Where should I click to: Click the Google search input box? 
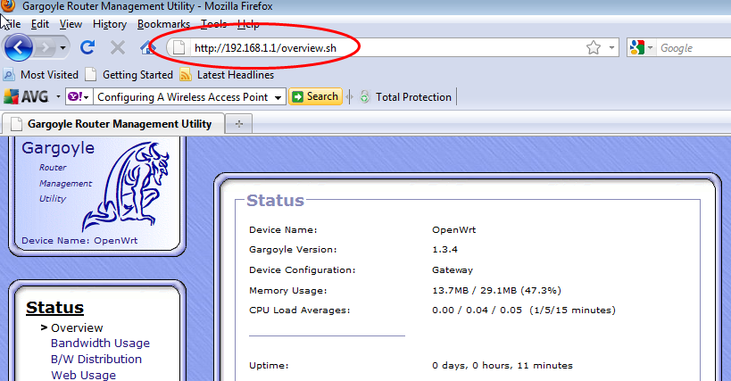[x=694, y=47]
